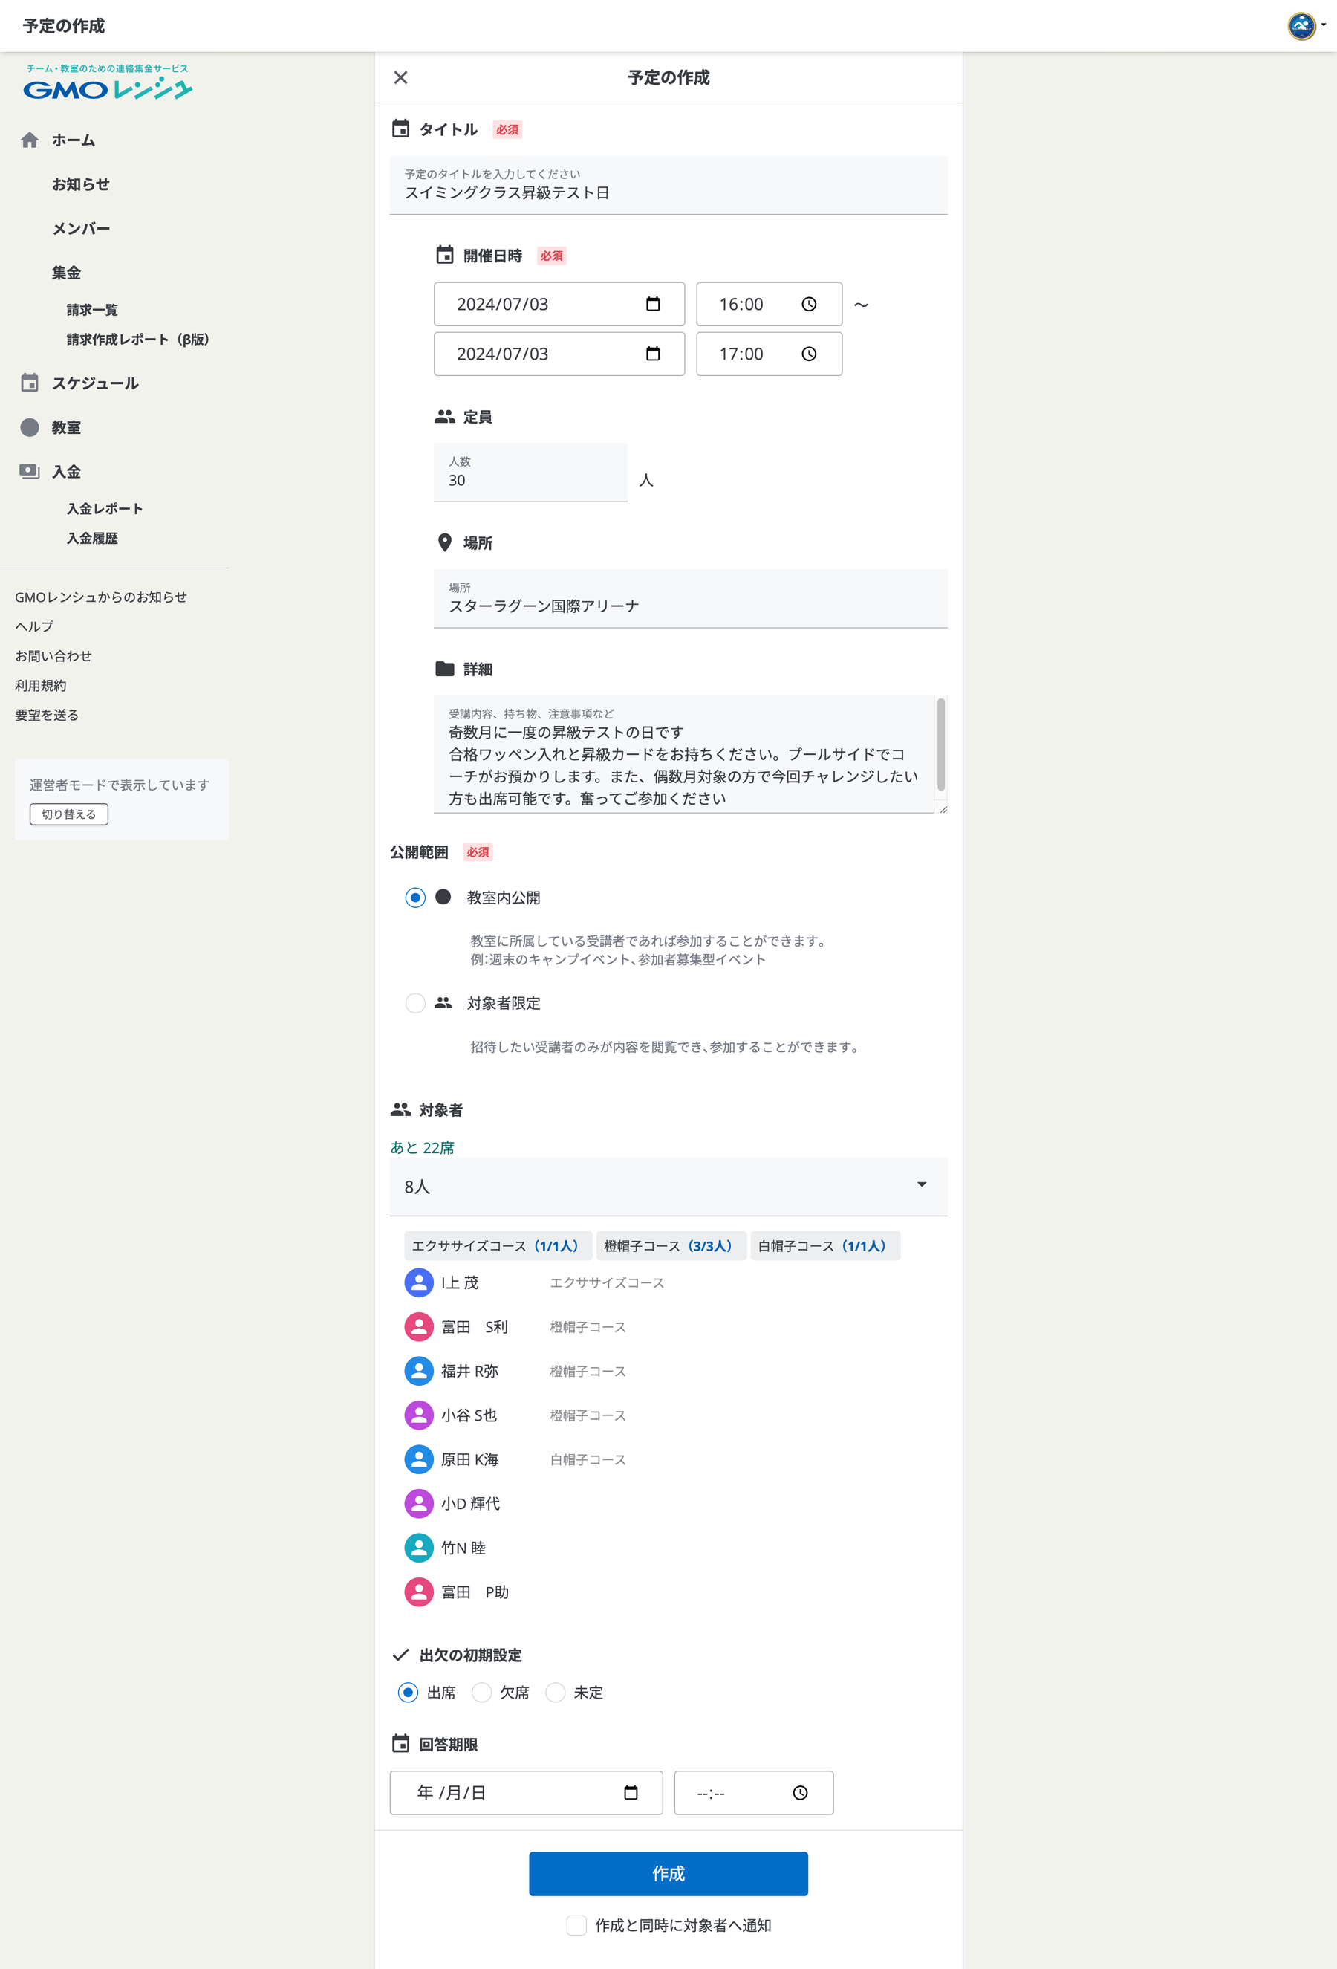1337x1969 pixels.
Task: Click 切り替える to switch operator mode
Action: pos(68,814)
